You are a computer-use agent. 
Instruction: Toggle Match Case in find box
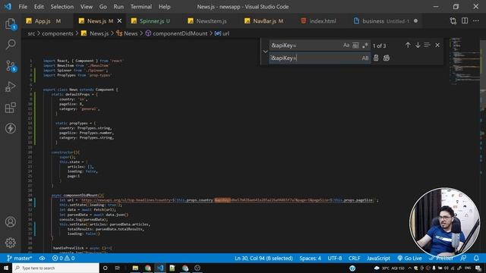(346, 45)
